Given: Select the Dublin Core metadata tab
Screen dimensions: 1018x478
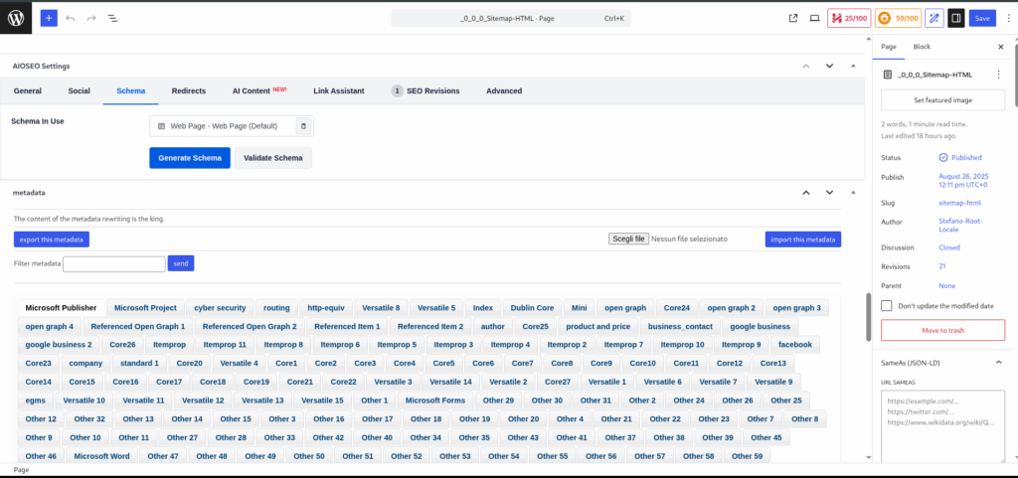Looking at the screenshot, I should click(533, 307).
